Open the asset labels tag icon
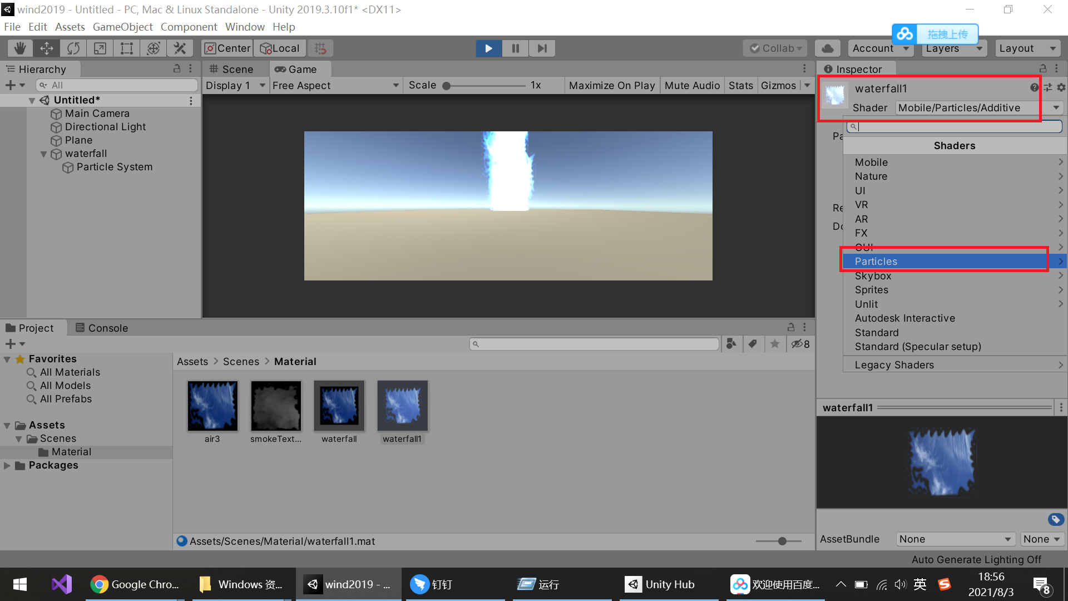 point(1056,519)
